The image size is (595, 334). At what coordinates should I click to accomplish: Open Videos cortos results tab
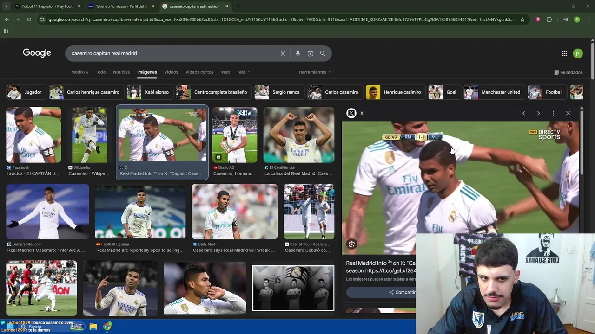tap(199, 72)
